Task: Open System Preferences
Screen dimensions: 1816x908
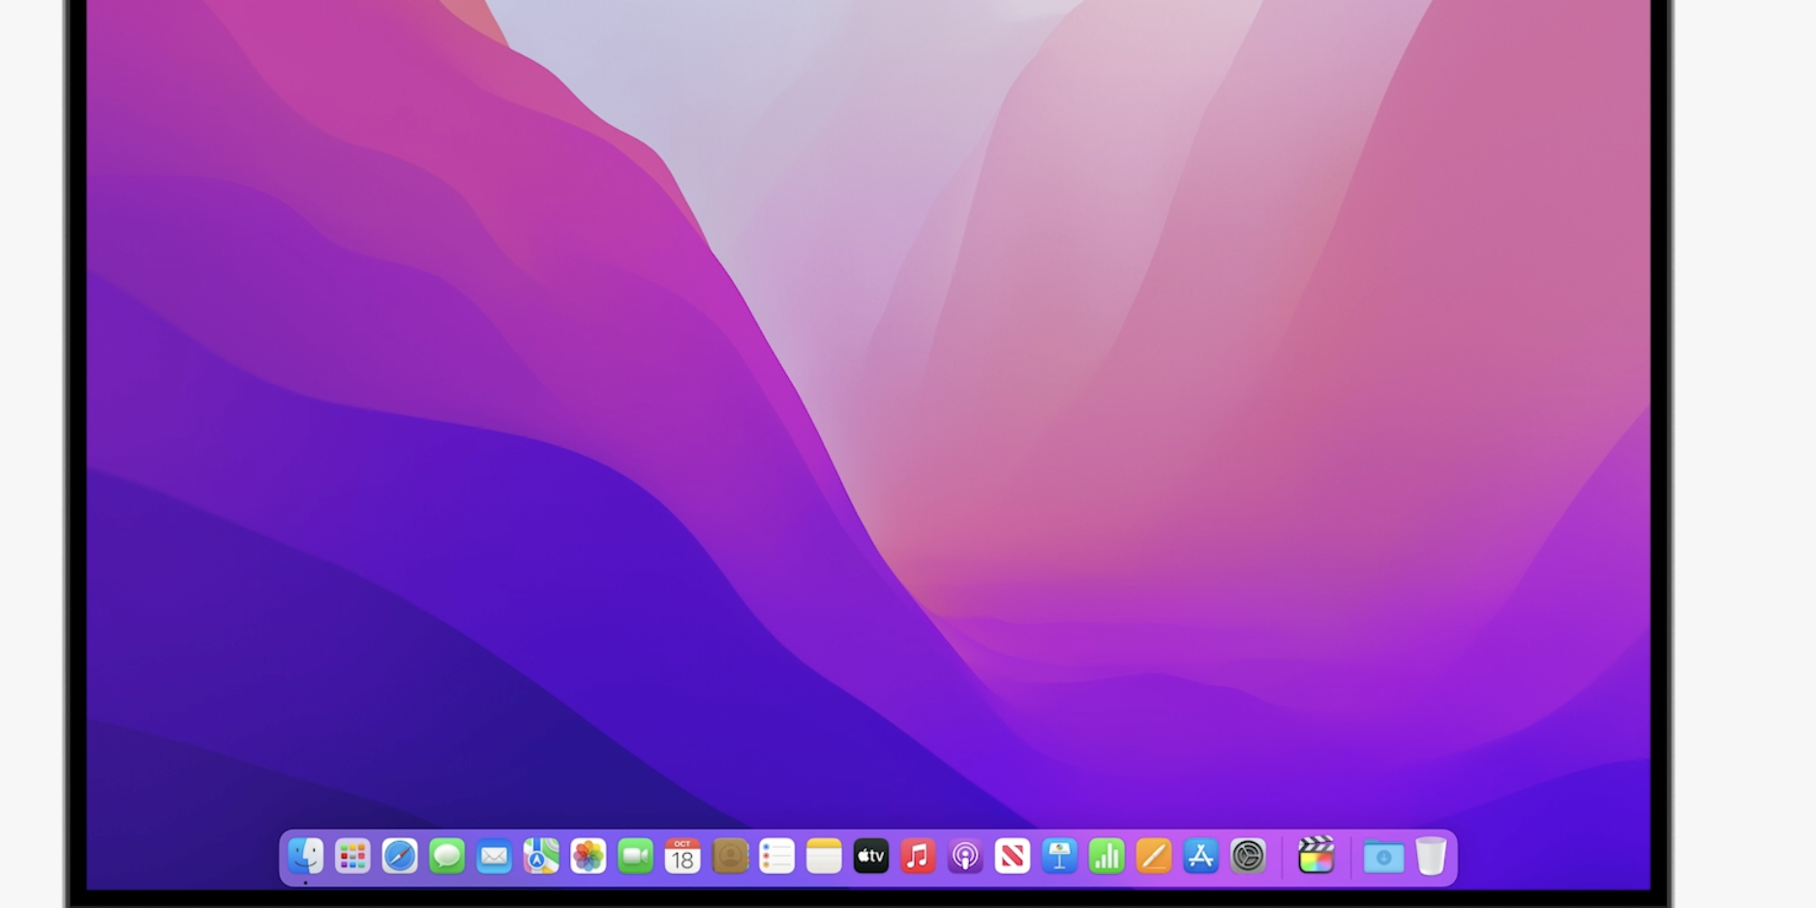Action: (x=1248, y=856)
